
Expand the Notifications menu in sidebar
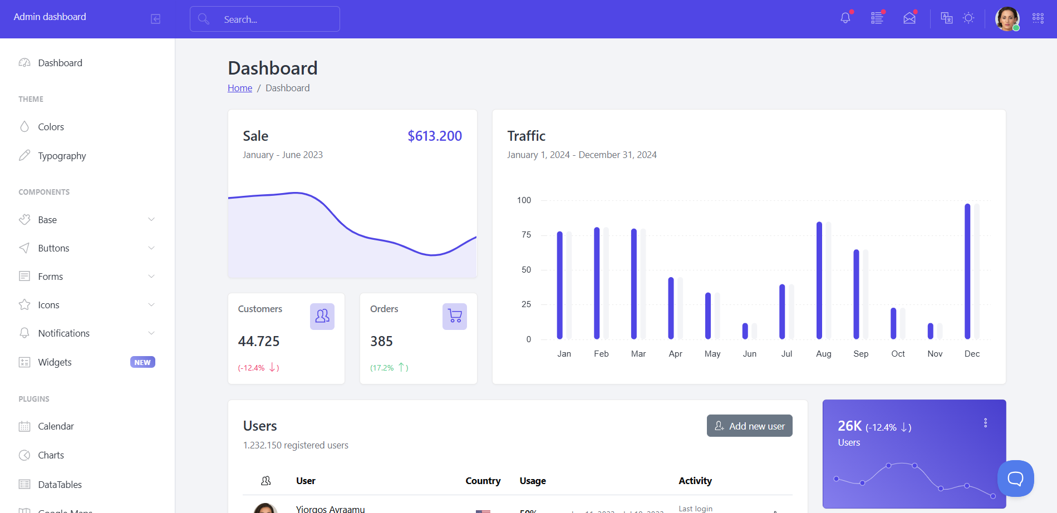[63, 333]
